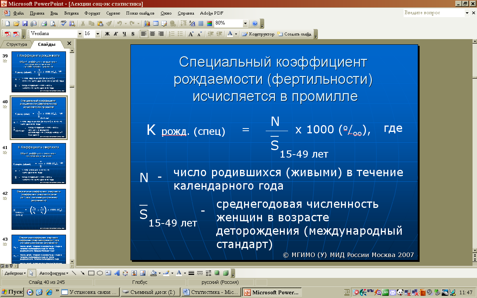Image resolution: width=477 pixels, height=298 pixels.
Task: Open the Verdana font name dropdown
Action: tap(80, 34)
